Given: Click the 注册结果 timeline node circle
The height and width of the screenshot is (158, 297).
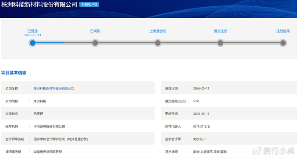Looking at the screenshot, I should pyautogui.click(x=283, y=43).
